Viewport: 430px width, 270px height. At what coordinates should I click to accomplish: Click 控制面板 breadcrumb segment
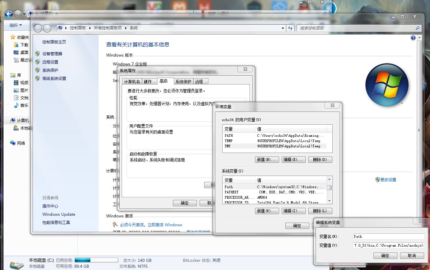(x=78, y=28)
